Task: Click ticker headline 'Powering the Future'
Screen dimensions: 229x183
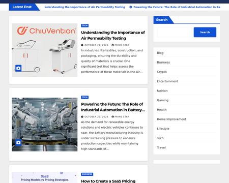Action: click(x=177, y=7)
